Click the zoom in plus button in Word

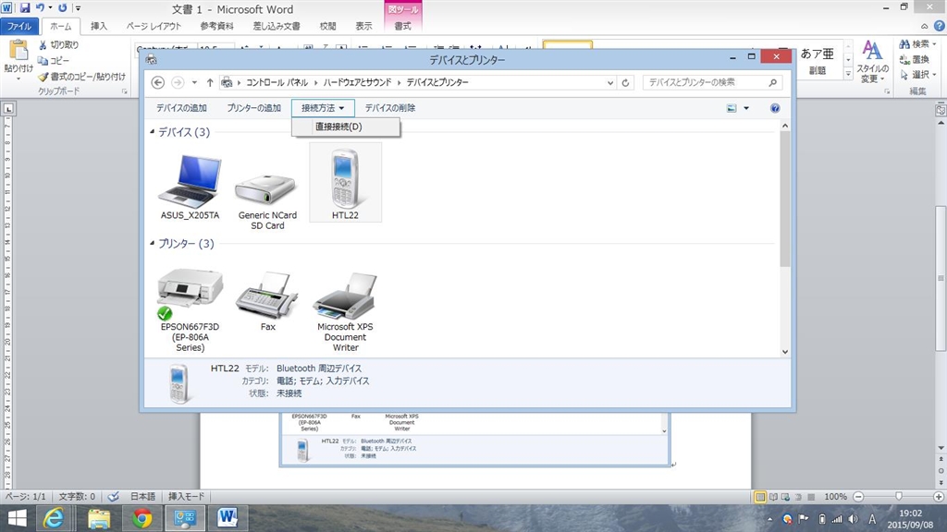point(939,496)
